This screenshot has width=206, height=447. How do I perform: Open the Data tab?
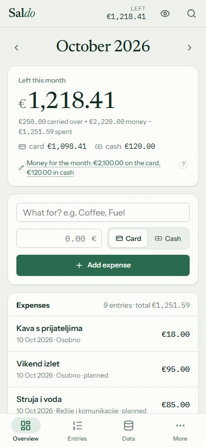(128, 431)
